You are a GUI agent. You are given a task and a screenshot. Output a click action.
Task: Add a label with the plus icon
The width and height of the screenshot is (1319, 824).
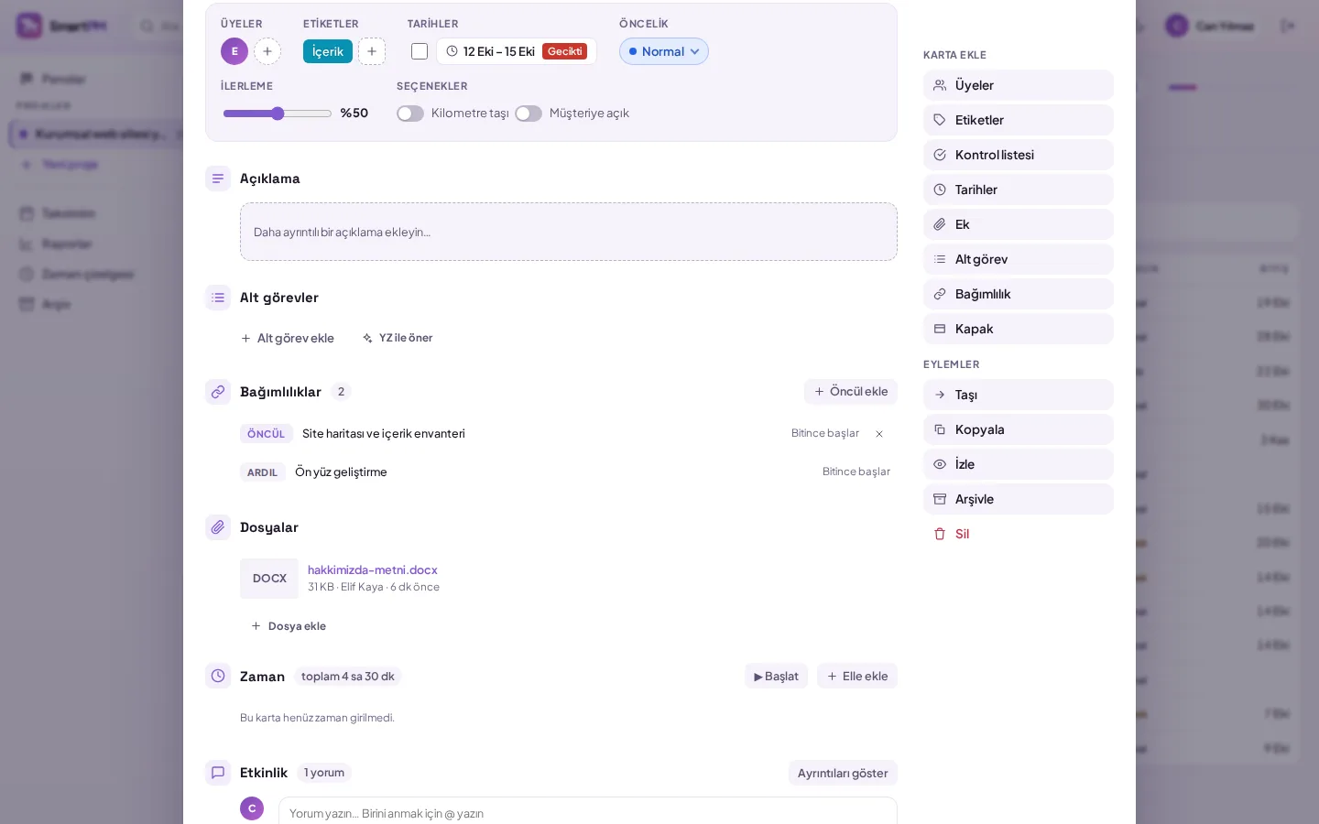(x=372, y=51)
